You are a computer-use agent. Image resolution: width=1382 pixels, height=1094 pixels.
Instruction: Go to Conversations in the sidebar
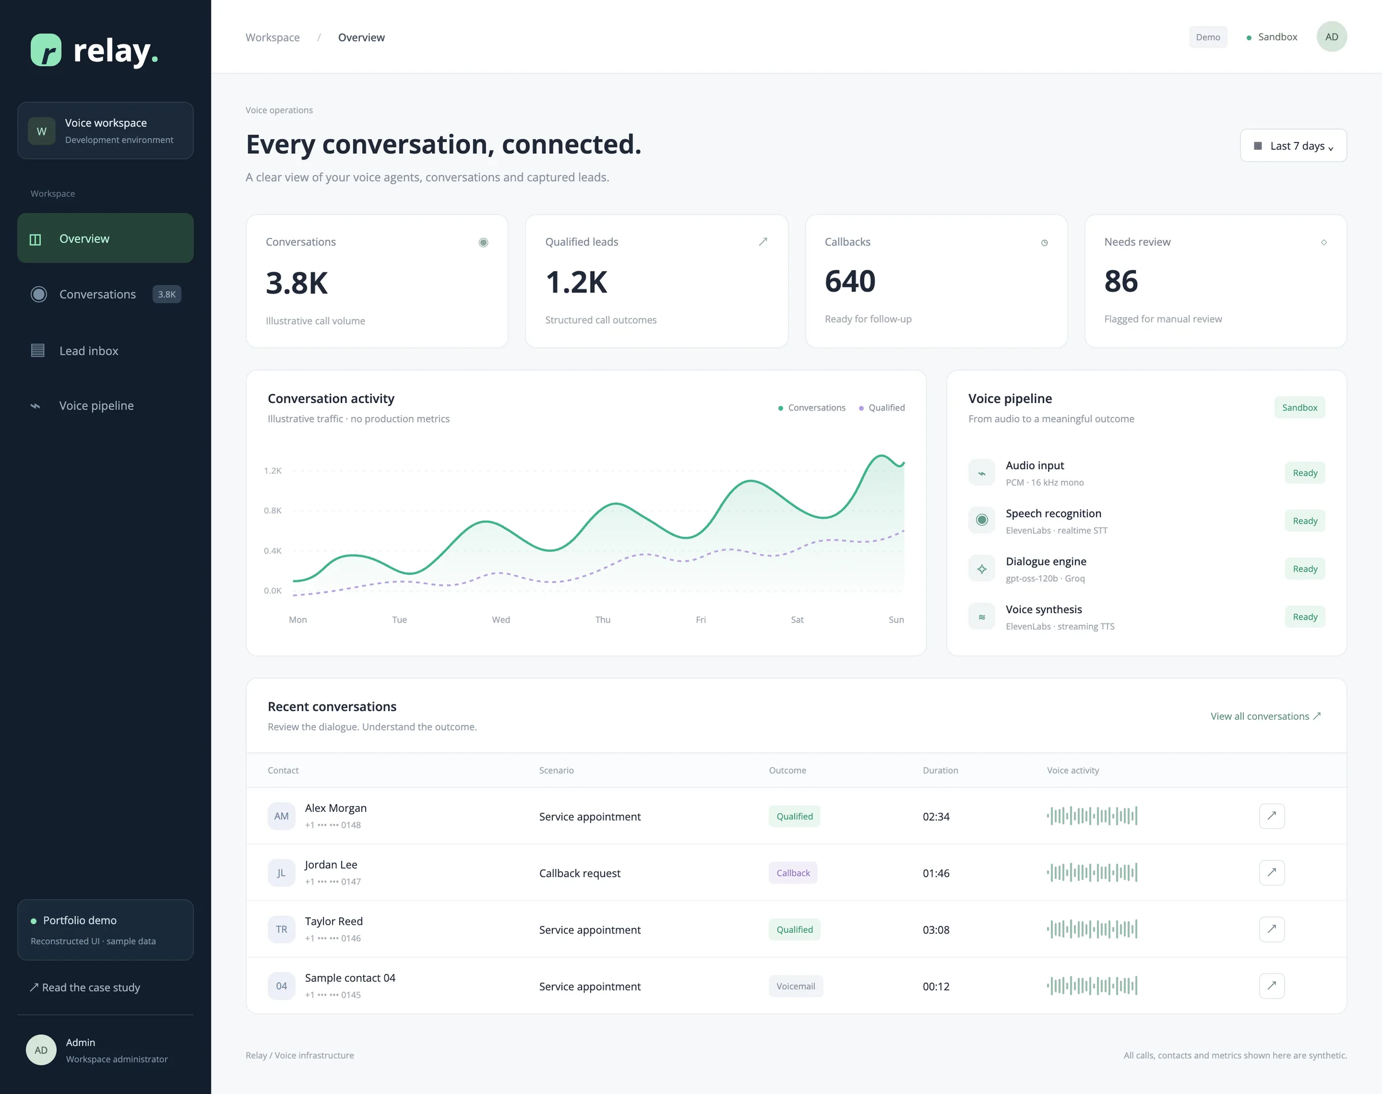pyautogui.click(x=105, y=294)
